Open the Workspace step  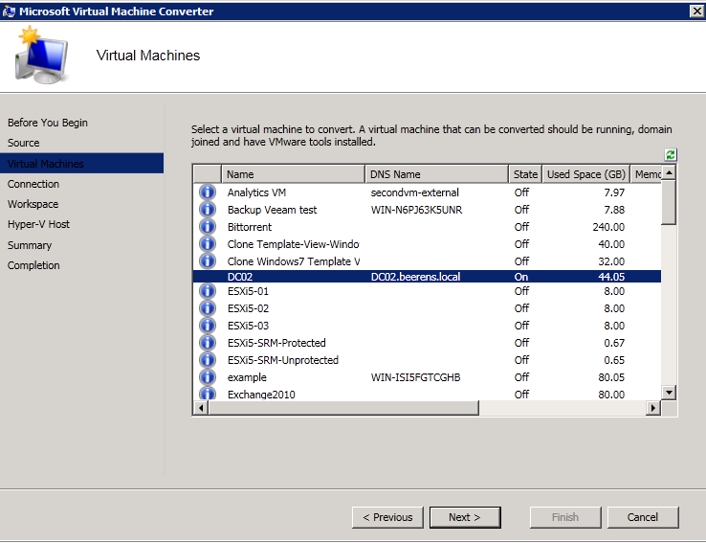point(33,204)
